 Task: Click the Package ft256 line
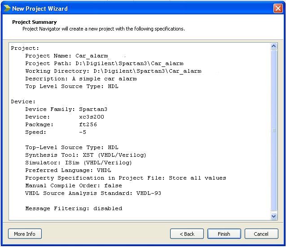coord(61,124)
